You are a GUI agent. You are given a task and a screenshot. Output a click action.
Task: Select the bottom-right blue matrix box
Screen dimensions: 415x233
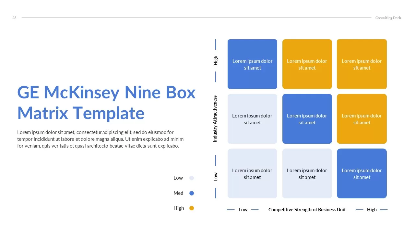pos(362,173)
